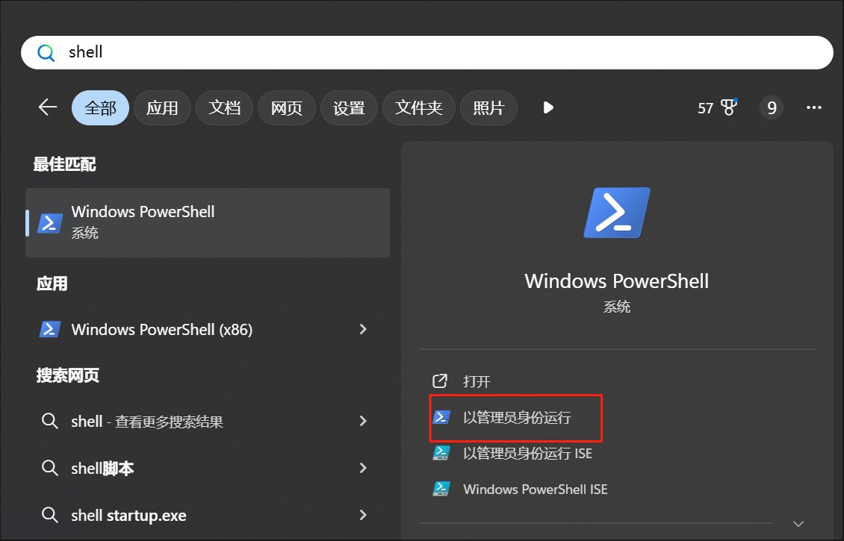
Task: Click the account badge labeled 9
Action: (772, 107)
